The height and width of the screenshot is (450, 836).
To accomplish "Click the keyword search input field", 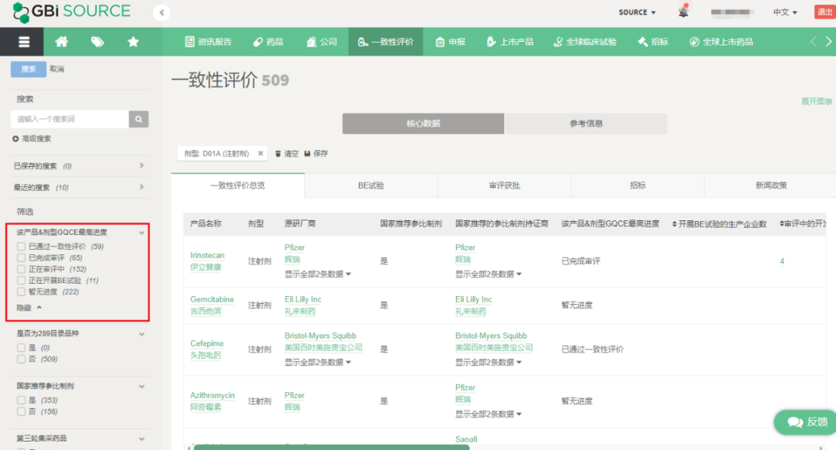I will coord(70,119).
